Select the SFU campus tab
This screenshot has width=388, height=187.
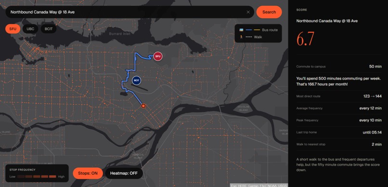pos(13,29)
